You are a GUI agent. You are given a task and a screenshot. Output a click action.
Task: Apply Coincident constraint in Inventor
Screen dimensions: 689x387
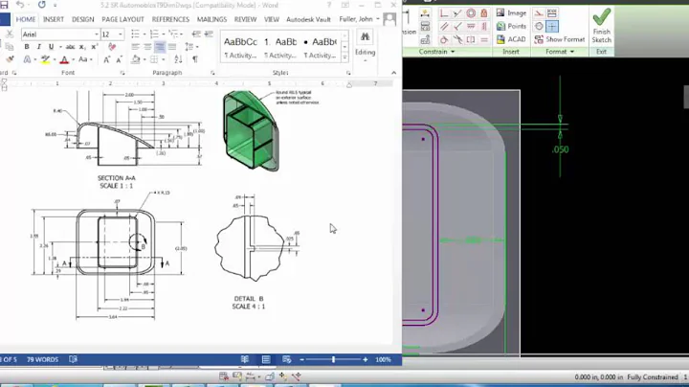pos(444,13)
